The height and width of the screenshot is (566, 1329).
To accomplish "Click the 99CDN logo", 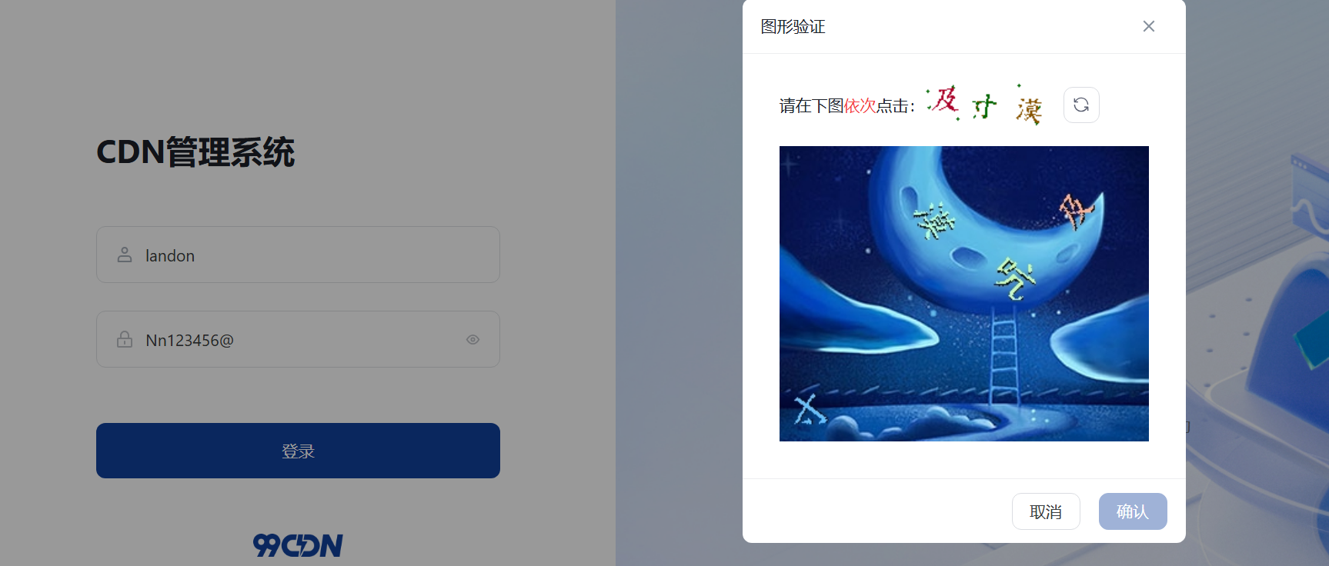I will (x=298, y=545).
